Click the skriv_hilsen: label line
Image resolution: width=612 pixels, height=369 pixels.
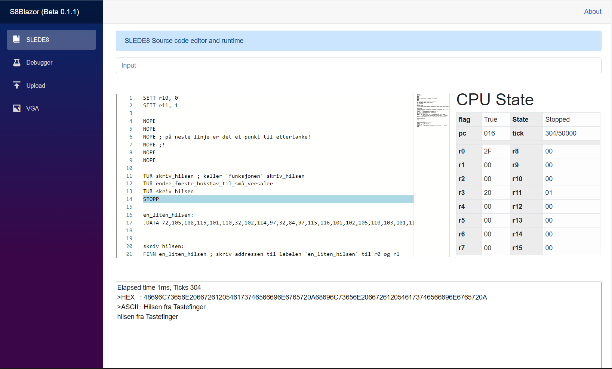pyautogui.click(x=163, y=246)
